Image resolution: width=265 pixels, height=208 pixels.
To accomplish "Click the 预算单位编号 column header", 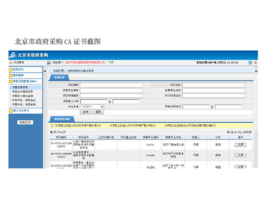I will (151, 137).
